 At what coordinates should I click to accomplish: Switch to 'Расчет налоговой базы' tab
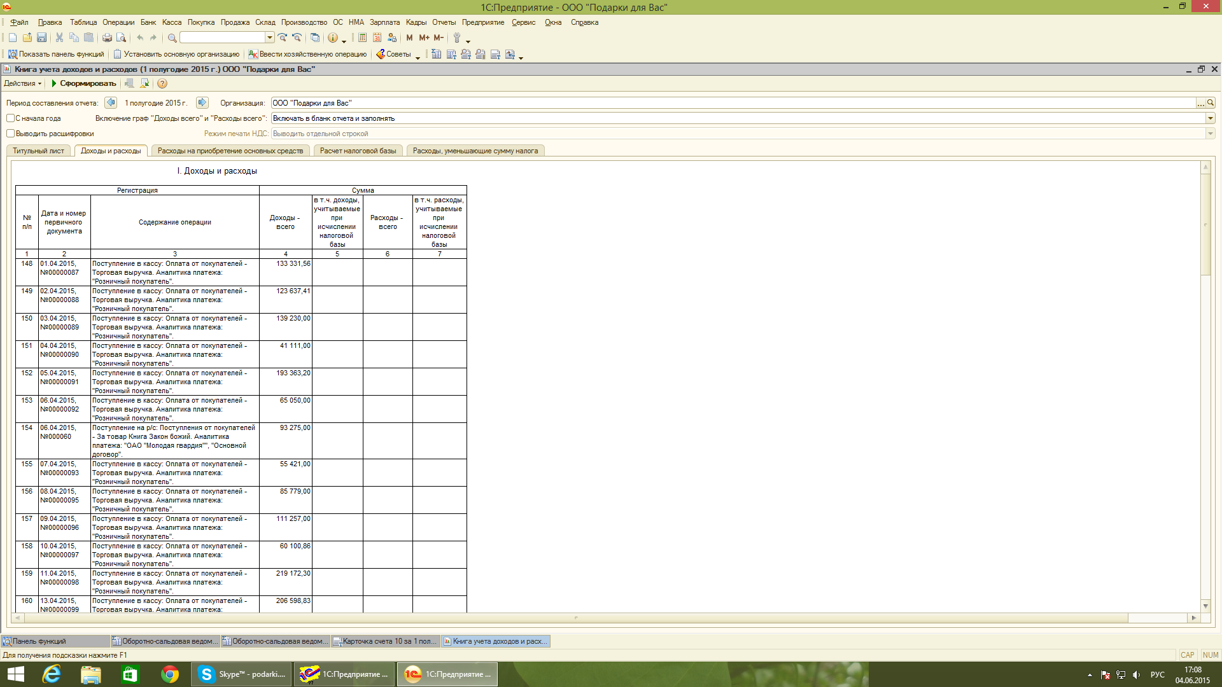(x=358, y=151)
